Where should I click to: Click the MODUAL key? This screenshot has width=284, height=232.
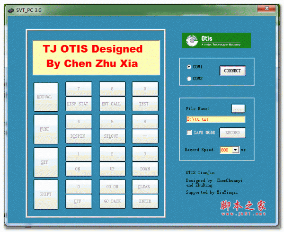[x=46, y=97]
